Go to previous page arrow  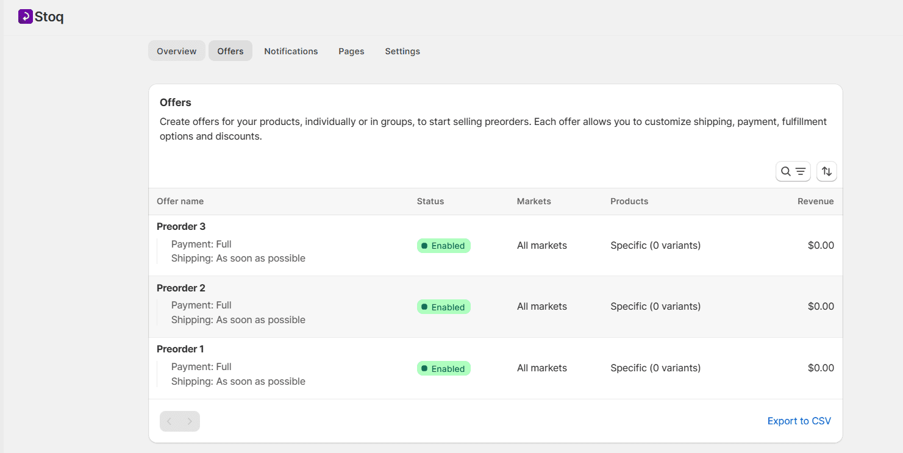click(x=170, y=421)
